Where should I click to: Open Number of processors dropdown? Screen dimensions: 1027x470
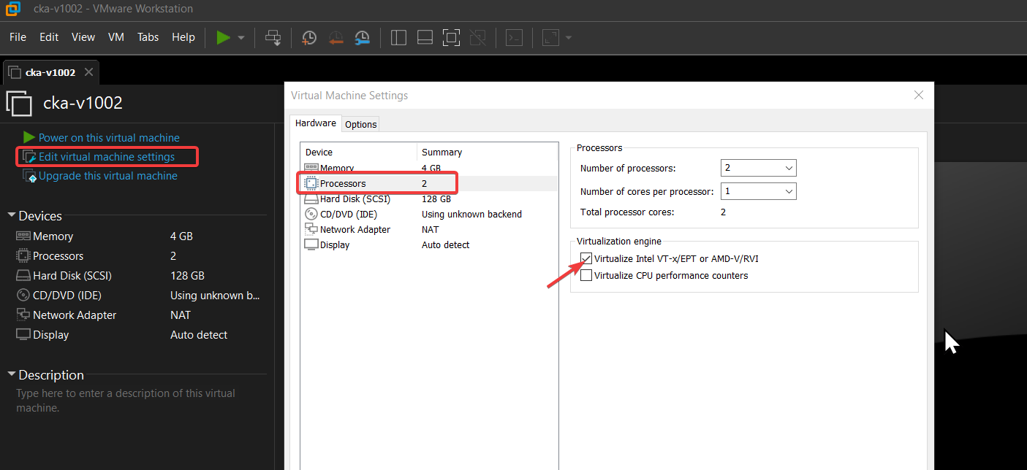coord(758,168)
